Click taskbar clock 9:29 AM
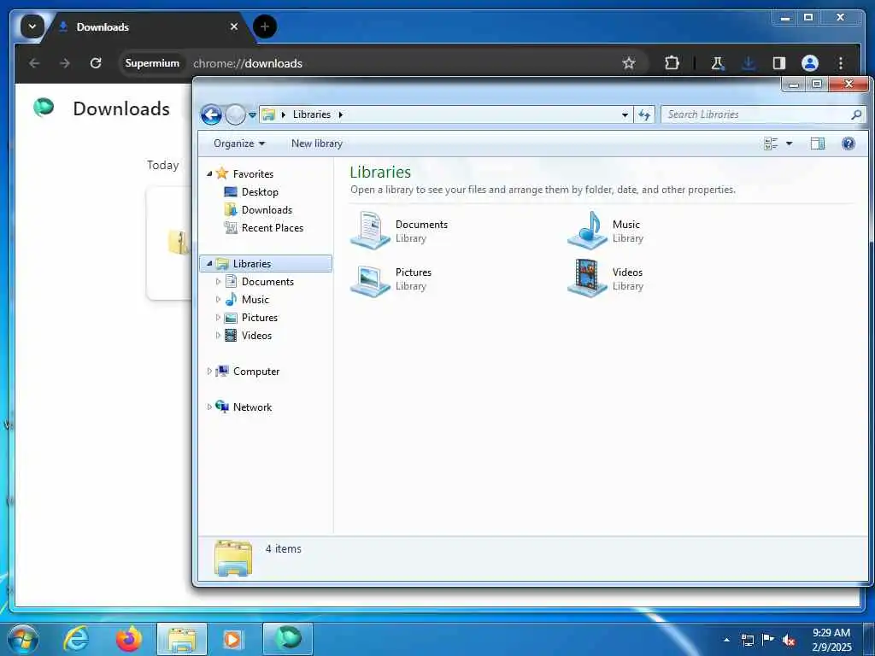 pos(831,633)
